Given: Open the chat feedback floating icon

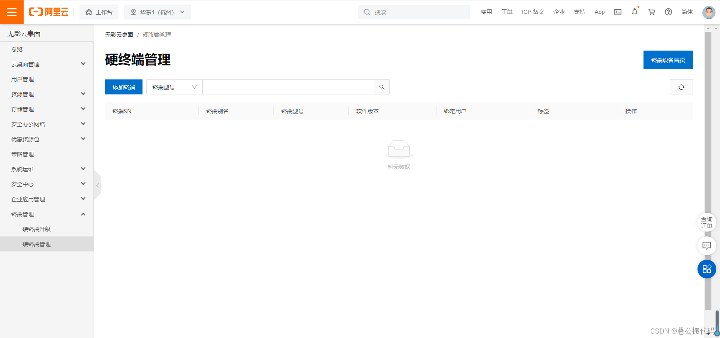Looking at the screenshot, I should [x=706, y=246].
